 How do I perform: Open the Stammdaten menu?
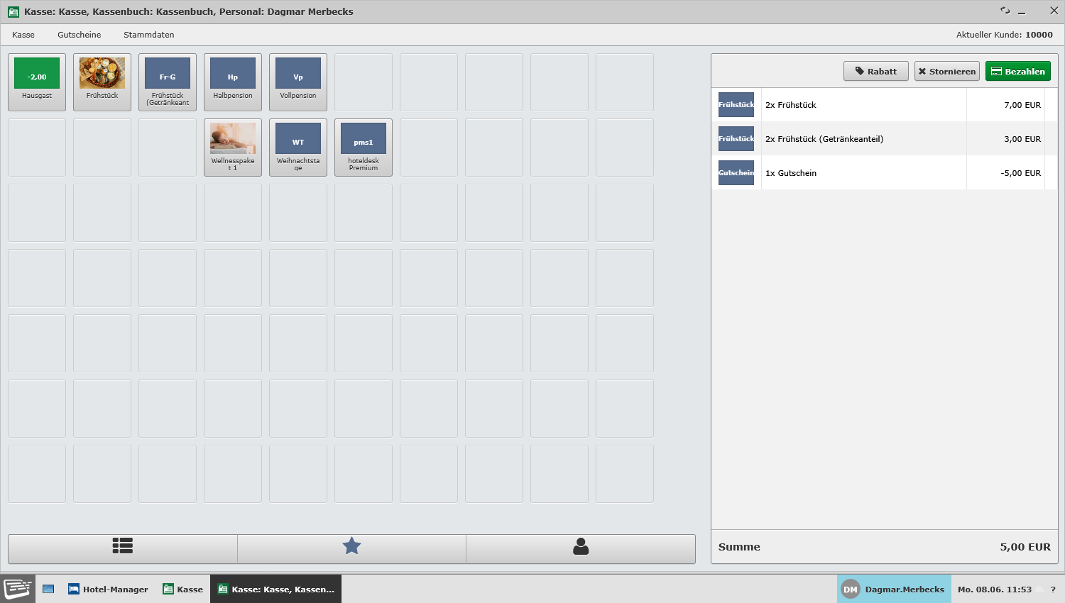coord(149,35)
